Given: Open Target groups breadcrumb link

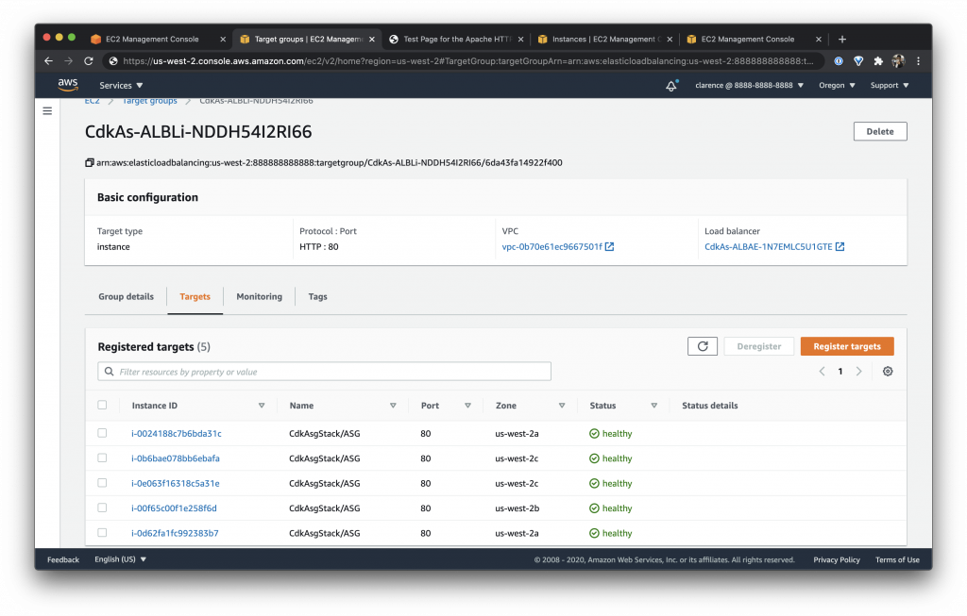Looking at the screenshot, I should (150, 102).
